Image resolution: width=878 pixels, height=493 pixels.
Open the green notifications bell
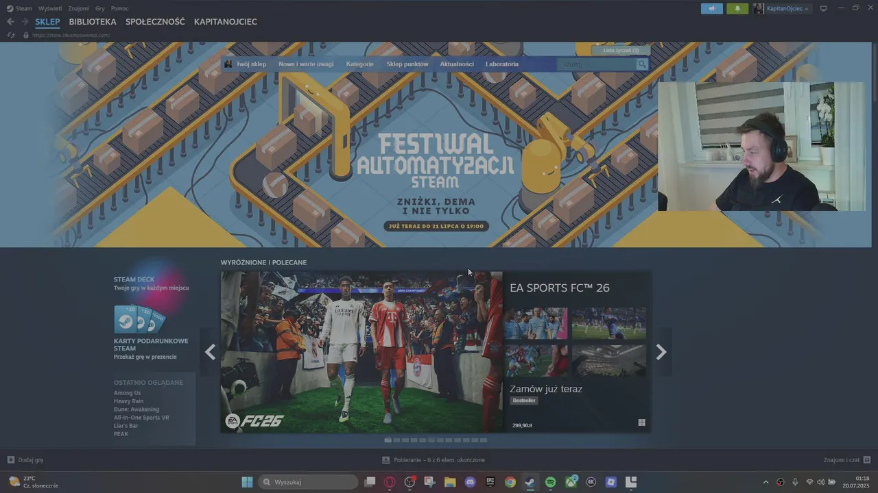(737, 8)
